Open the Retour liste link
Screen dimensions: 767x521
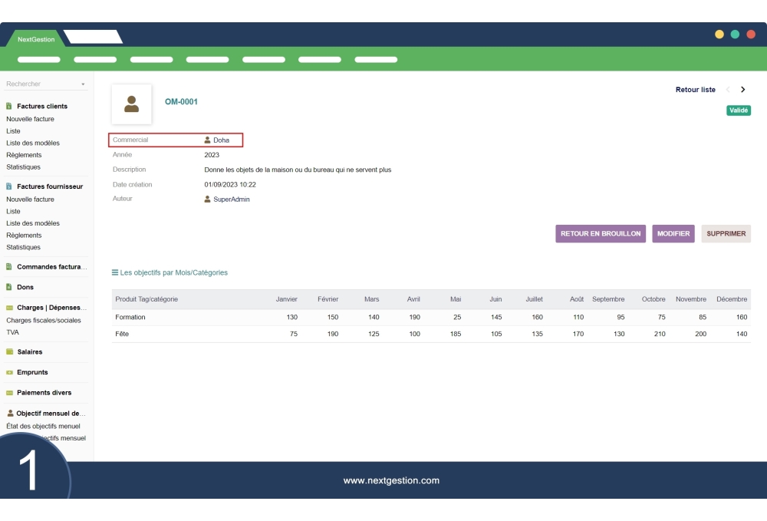(x=695, y=89)
